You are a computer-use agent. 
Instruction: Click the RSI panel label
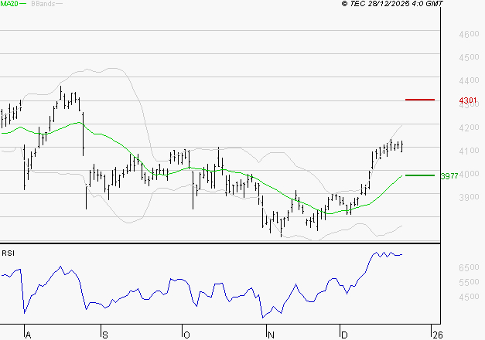pos(8,253)
